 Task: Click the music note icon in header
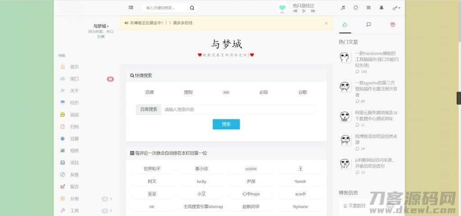pos(343,8)
